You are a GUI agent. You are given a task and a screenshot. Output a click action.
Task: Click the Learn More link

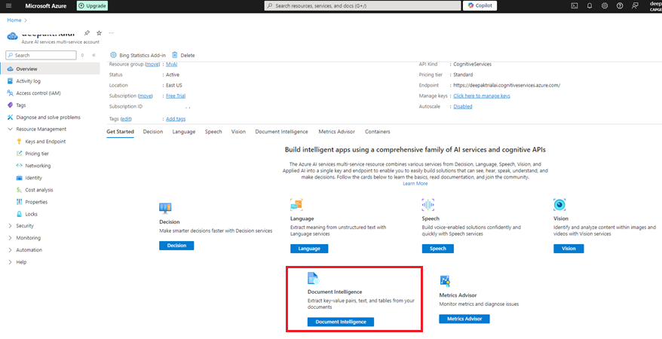click(x=415, y=183)
